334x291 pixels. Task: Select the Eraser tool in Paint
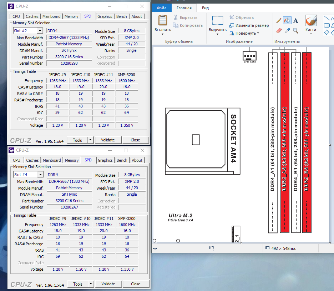279,31
